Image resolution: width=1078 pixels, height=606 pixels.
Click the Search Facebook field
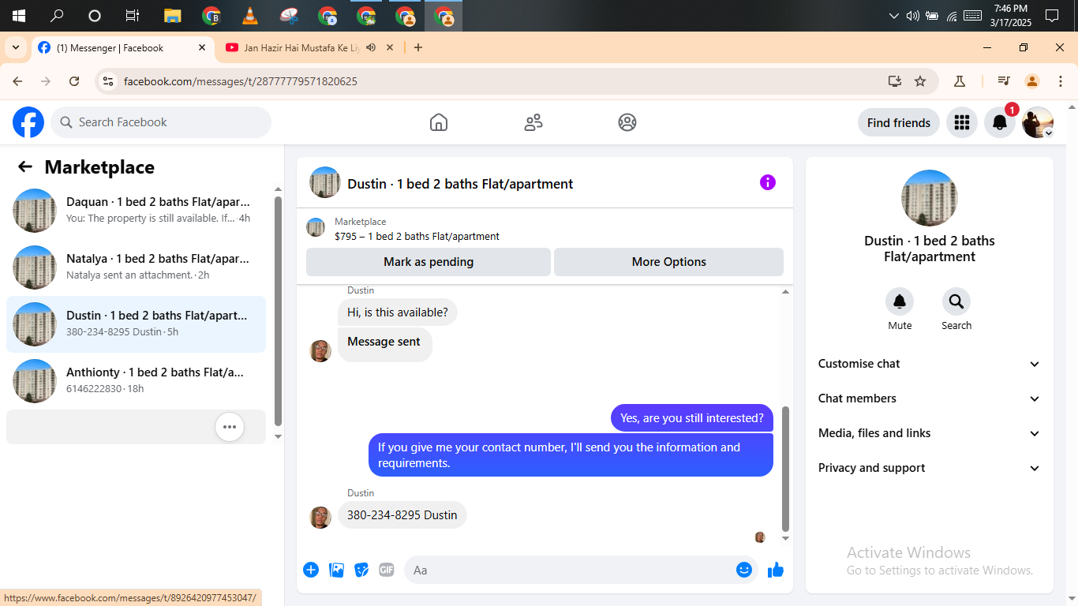[161, 122]
